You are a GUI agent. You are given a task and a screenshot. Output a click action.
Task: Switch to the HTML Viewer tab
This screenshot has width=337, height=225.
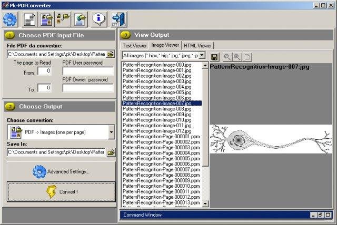[x=198, y=46]
